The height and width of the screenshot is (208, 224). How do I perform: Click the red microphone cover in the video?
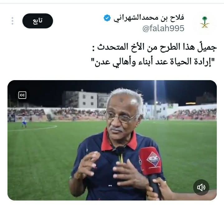(151, 161)
